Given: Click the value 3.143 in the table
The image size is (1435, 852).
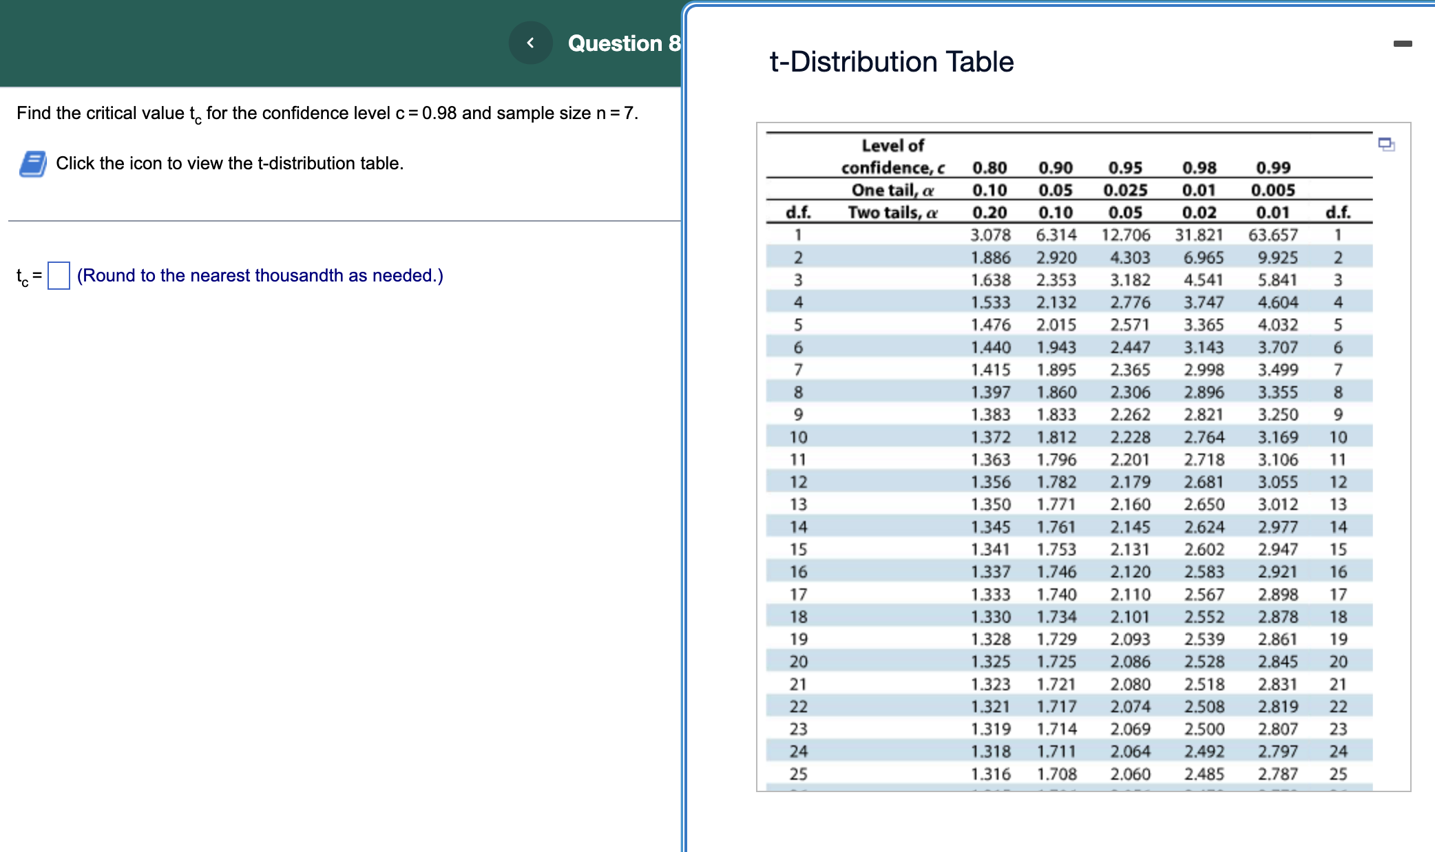Looking at the screenshot, I should click(1203, 348).
